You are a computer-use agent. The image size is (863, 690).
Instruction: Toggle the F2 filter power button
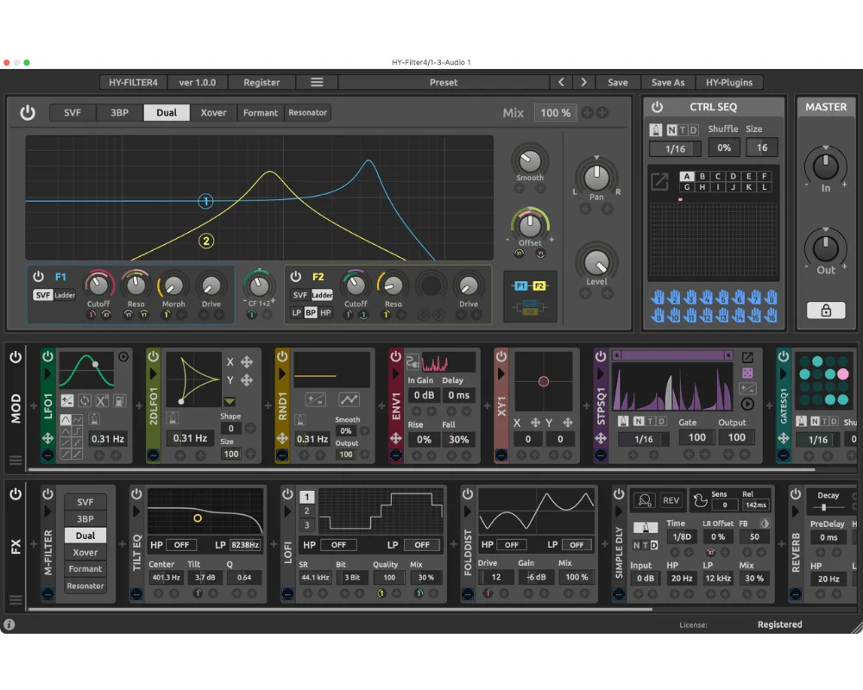(x=295, y=276)
